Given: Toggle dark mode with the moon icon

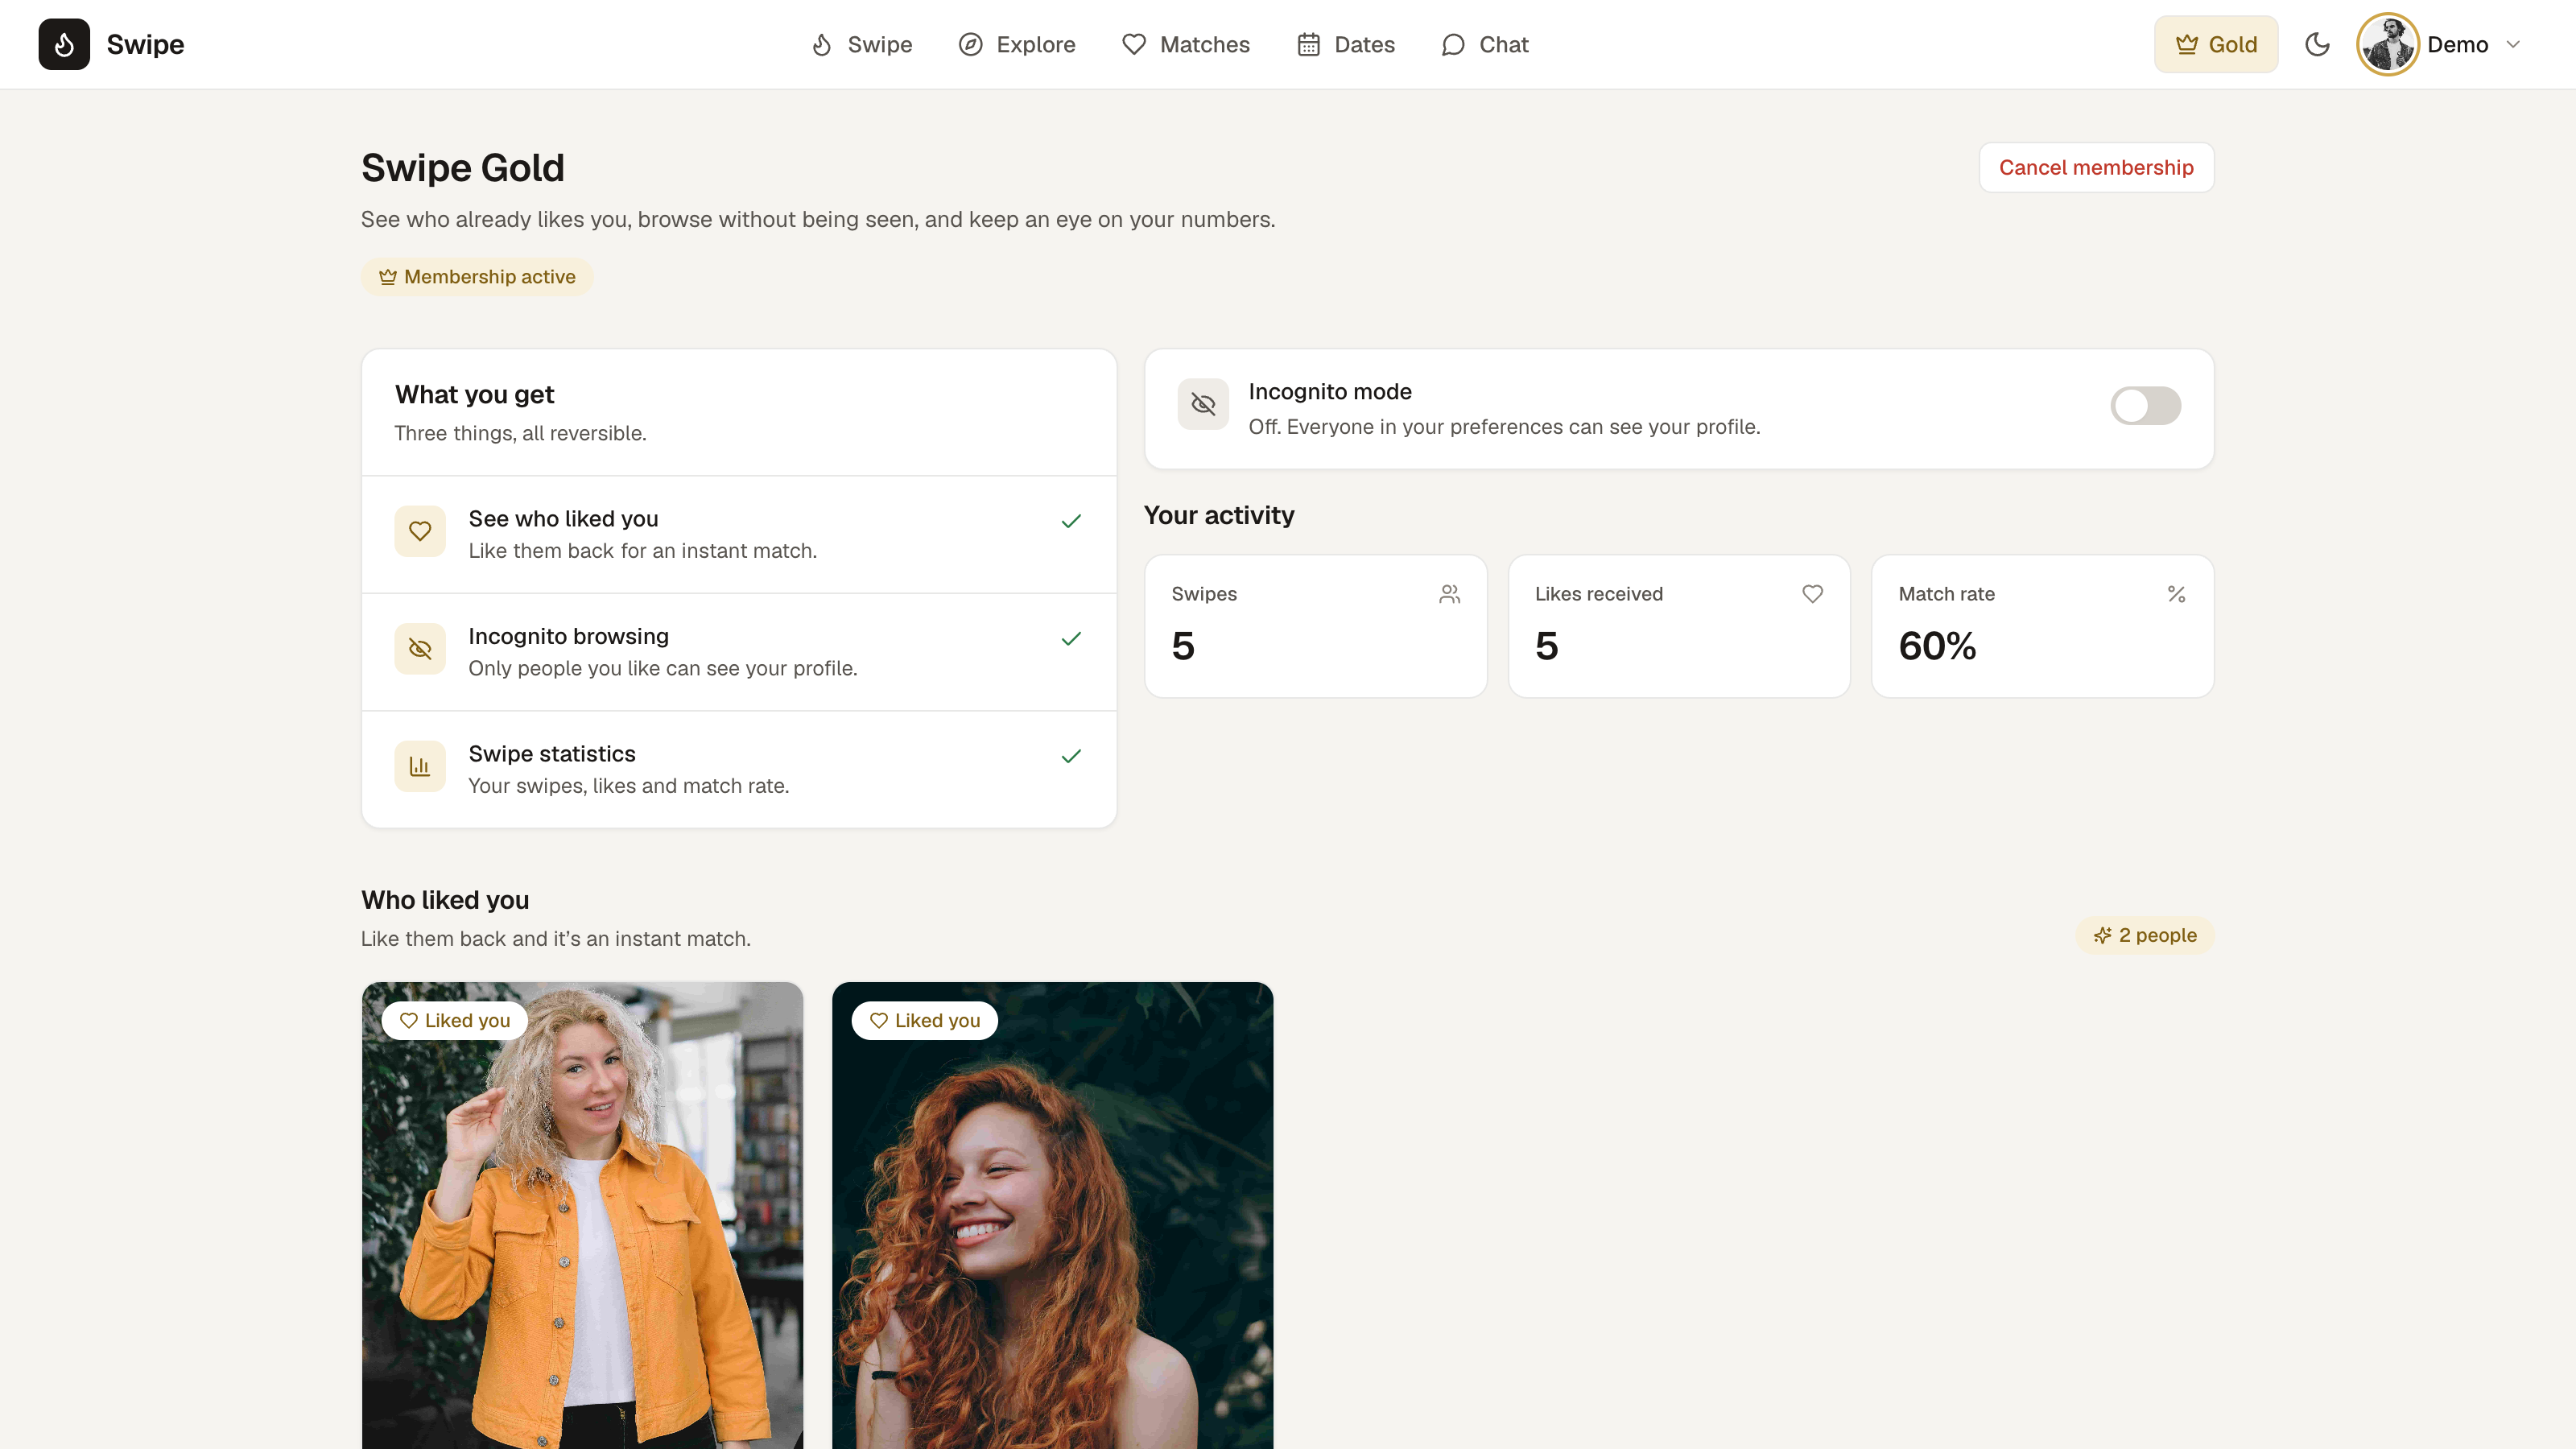Looking at the screenshot, I should tap(2317, 44).
